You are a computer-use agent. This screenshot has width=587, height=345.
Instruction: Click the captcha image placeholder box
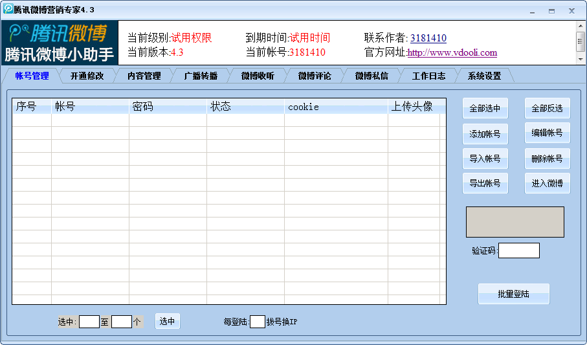pos(515,222)
